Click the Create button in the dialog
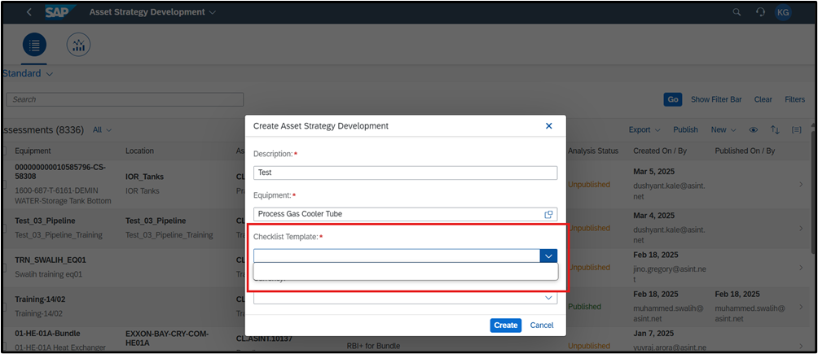Screen dimensions: 818x354 [x=505, y=325]
